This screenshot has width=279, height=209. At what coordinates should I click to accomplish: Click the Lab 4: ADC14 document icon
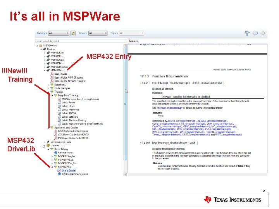tap(59, 113)
